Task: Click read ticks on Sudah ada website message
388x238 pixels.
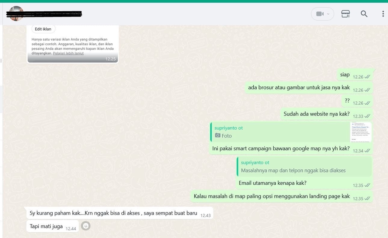Action: coord(367,116)
